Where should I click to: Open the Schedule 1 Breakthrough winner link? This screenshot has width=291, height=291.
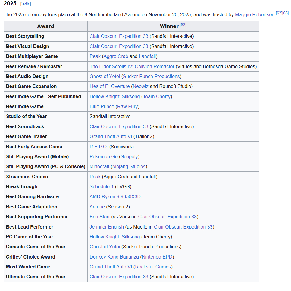102,187
